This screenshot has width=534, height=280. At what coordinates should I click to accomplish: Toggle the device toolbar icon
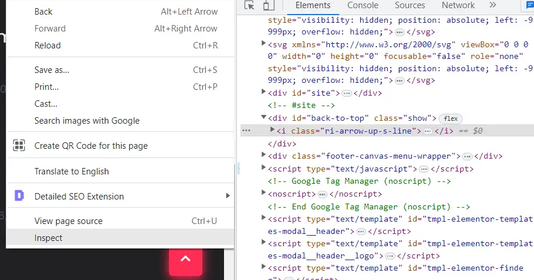(268, 6)
